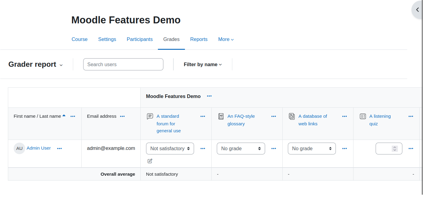
Task: Open actions for FAQ-style glossary column
Action: 274,116
